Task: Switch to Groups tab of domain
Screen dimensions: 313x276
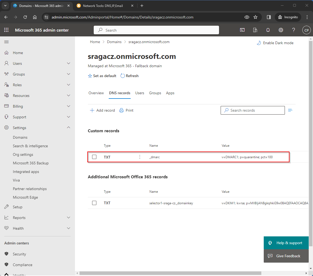Action: [155, 93]
